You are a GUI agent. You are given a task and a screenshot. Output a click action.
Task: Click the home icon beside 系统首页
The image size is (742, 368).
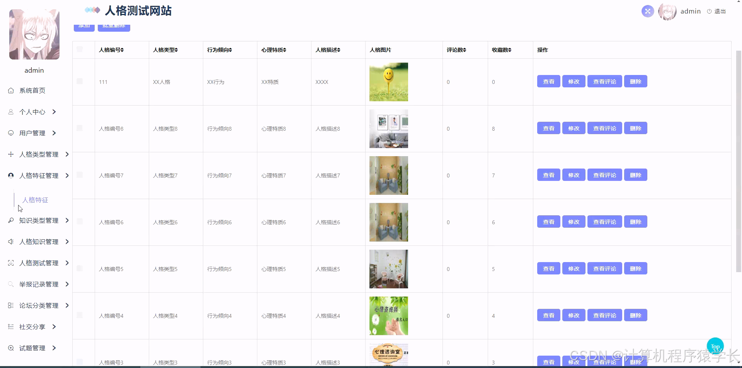11,90
